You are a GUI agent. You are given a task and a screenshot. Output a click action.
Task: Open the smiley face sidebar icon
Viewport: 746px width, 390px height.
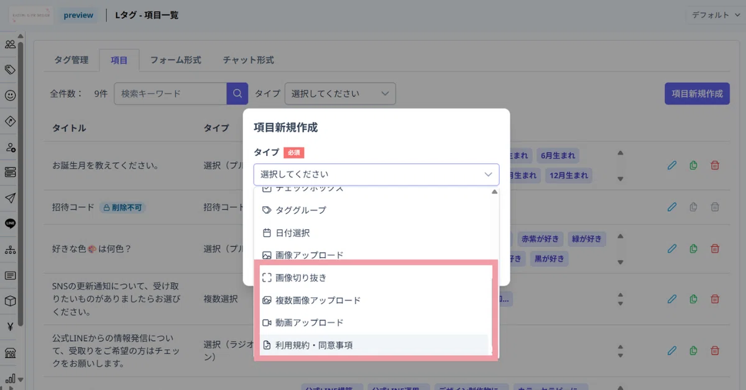pos(10,96)
